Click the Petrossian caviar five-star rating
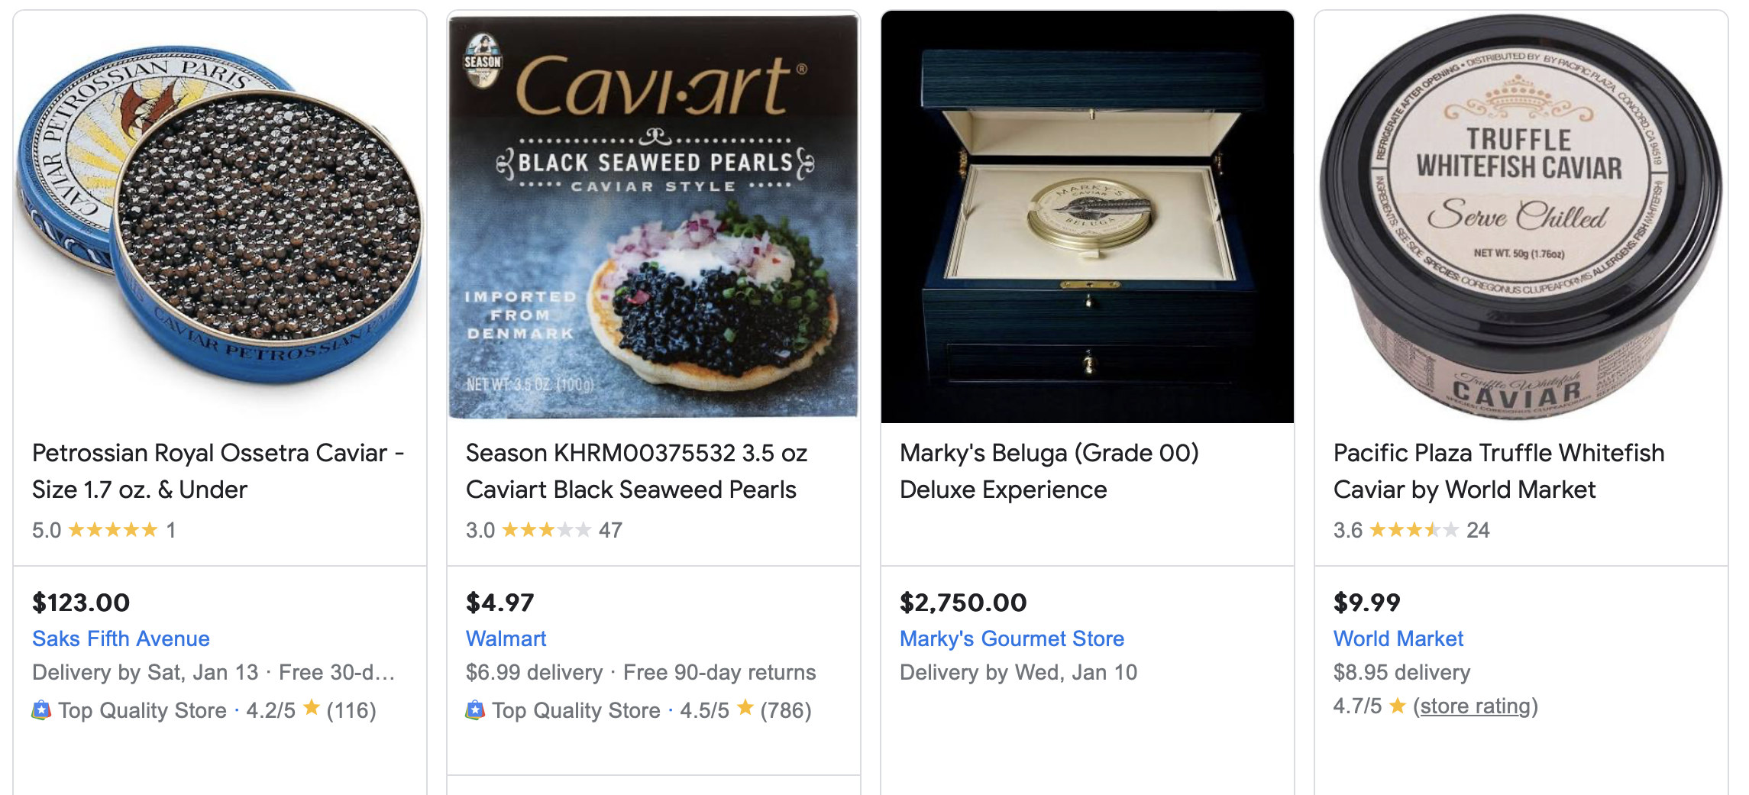The width and height of the screenshot is (1749, 795). tap(113, 530)
